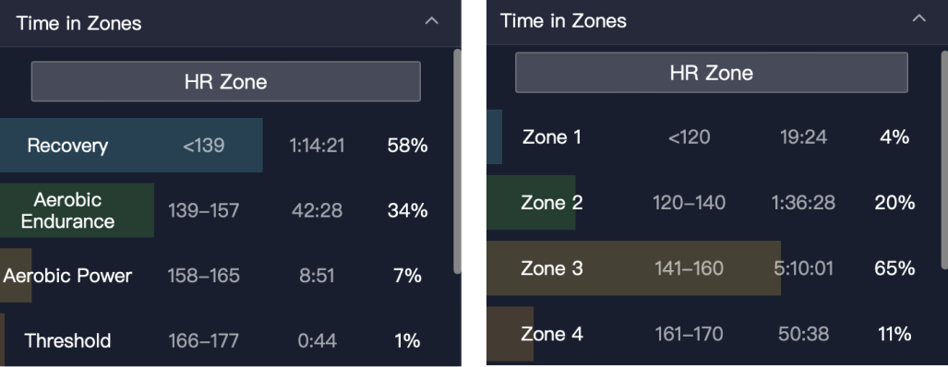Select the Zone 4 row
This screenshot has width=948, height=367.
coord(714,334)
